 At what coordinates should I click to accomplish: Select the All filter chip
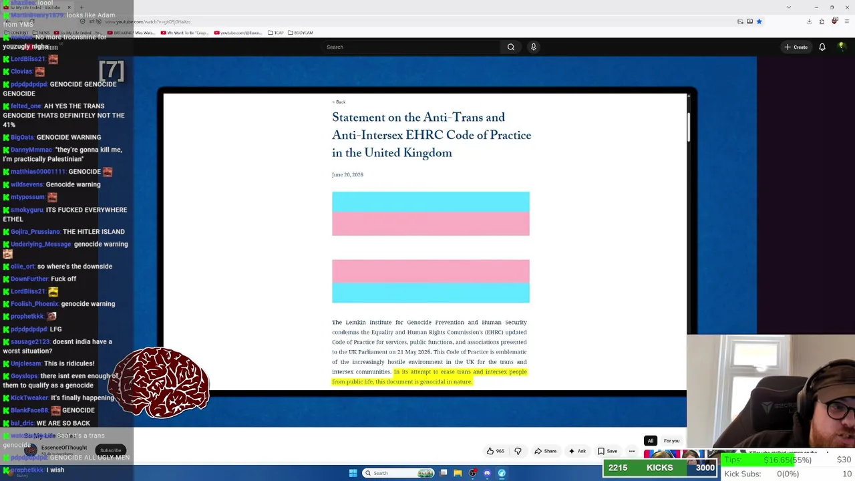tap(650, 441)
